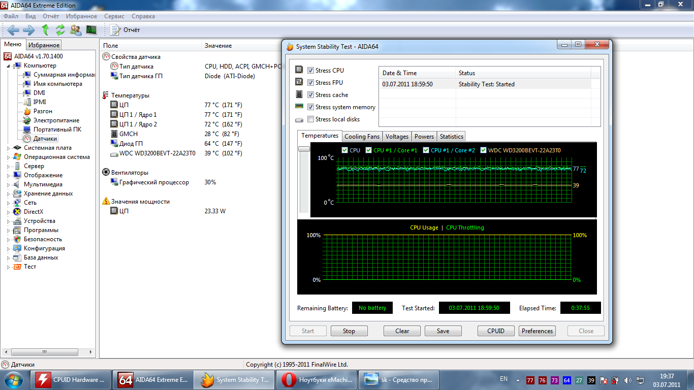The height and width of the screenshot is (390, 694).
Task: Select Портативный ПК in the tree
Action: tap(57, 129)
